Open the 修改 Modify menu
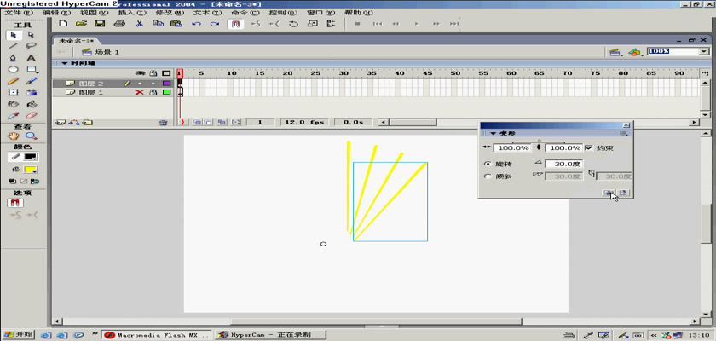This screenshot has width=716, height=341. (x=170, y=13)
